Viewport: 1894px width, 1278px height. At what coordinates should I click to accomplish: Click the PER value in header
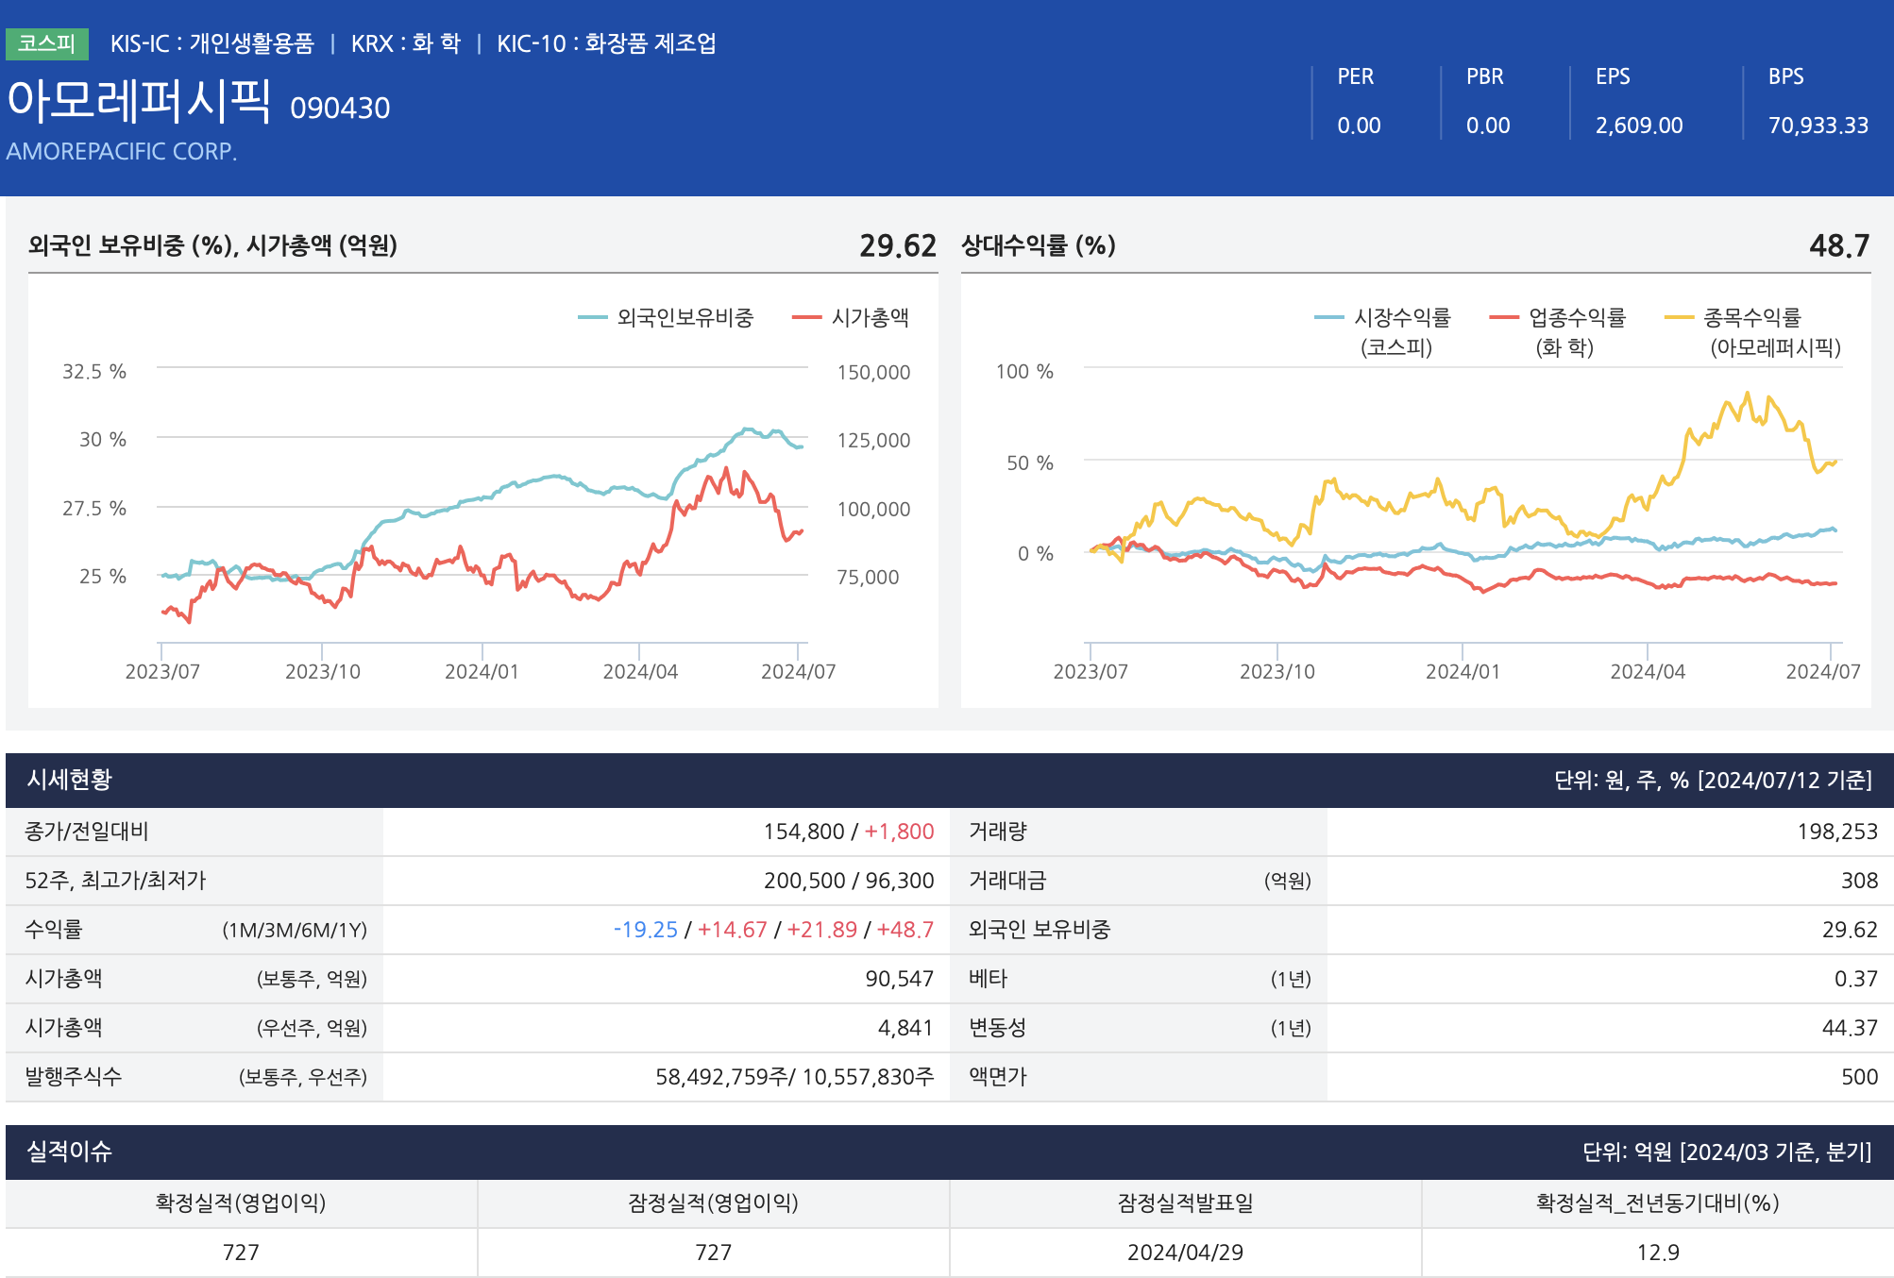[1359, 126]
